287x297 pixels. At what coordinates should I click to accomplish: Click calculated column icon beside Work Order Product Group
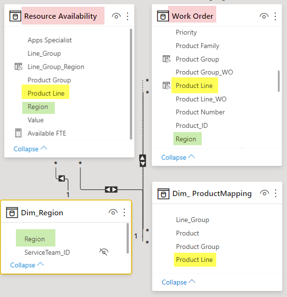pyautogui.click(x=167, y=59)
